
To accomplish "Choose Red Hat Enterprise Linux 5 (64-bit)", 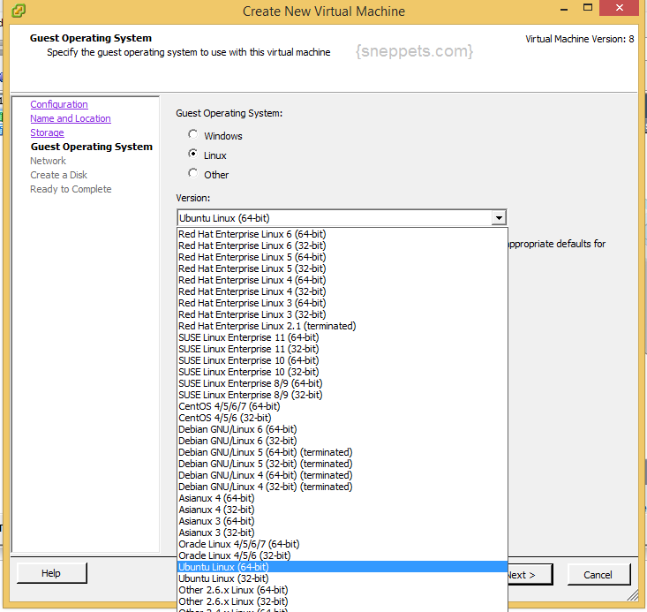I will coord(342,257).
